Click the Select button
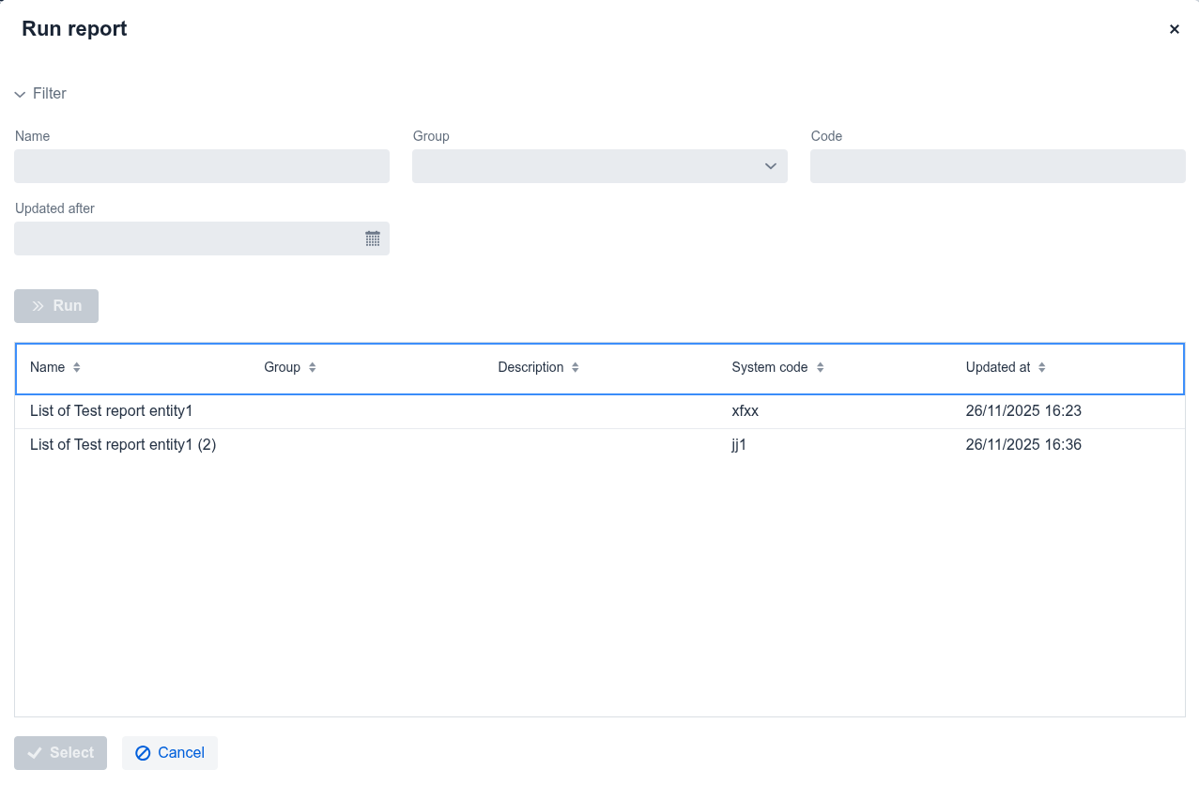The image size is (1199, 785). 60,753
